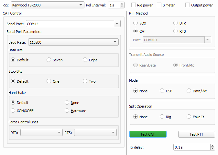The image size is (218, 155).
Task: Open the Rig model dropdown
Action: point(47,5)
